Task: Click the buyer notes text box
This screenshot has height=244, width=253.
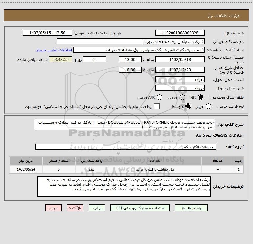Action: 124,186
